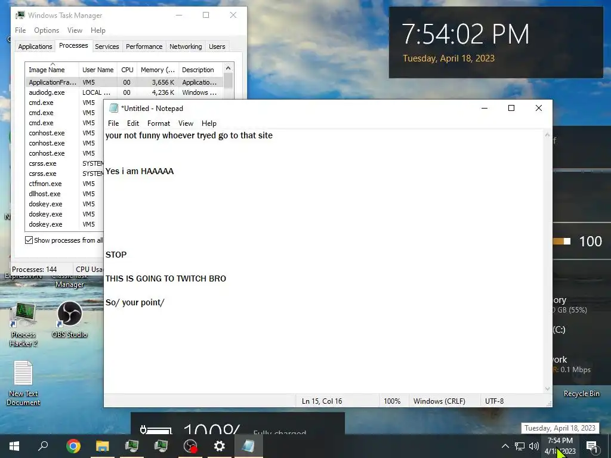The image size is (611, 458).
Task: Select New Text Document desktop file
Action: 23,383
